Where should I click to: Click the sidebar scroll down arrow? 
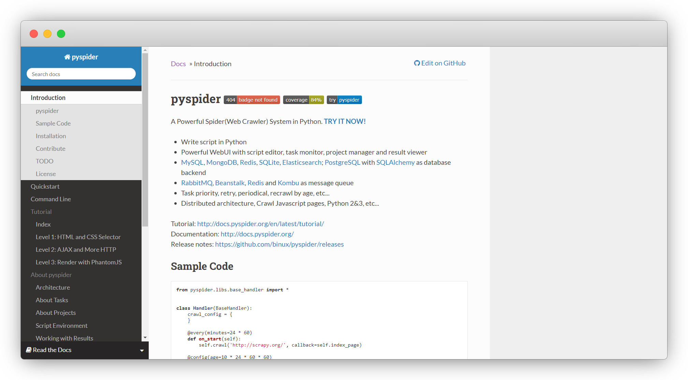coord(145,338)
